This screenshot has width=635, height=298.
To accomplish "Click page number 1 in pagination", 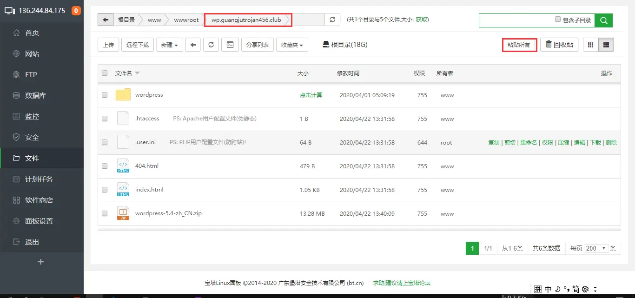I will coord(472,248).
